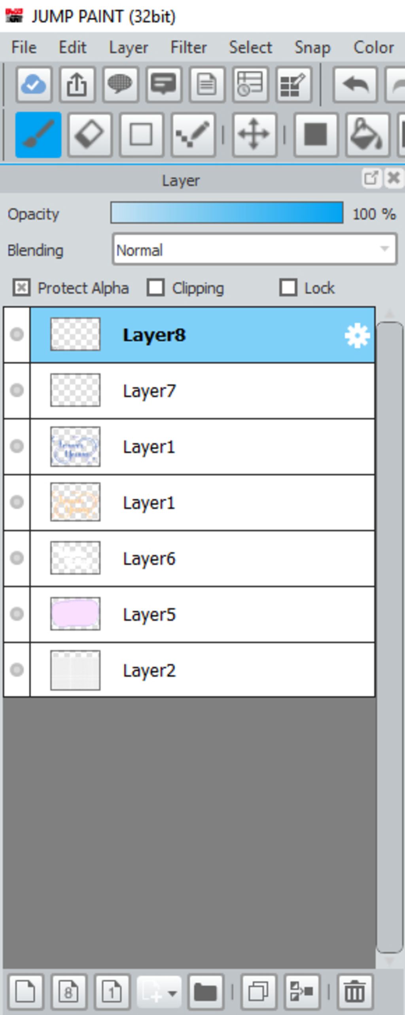Click the cloud save icon
The width and height of the screenshot is (405, 1015).
[x=34, y=85]
